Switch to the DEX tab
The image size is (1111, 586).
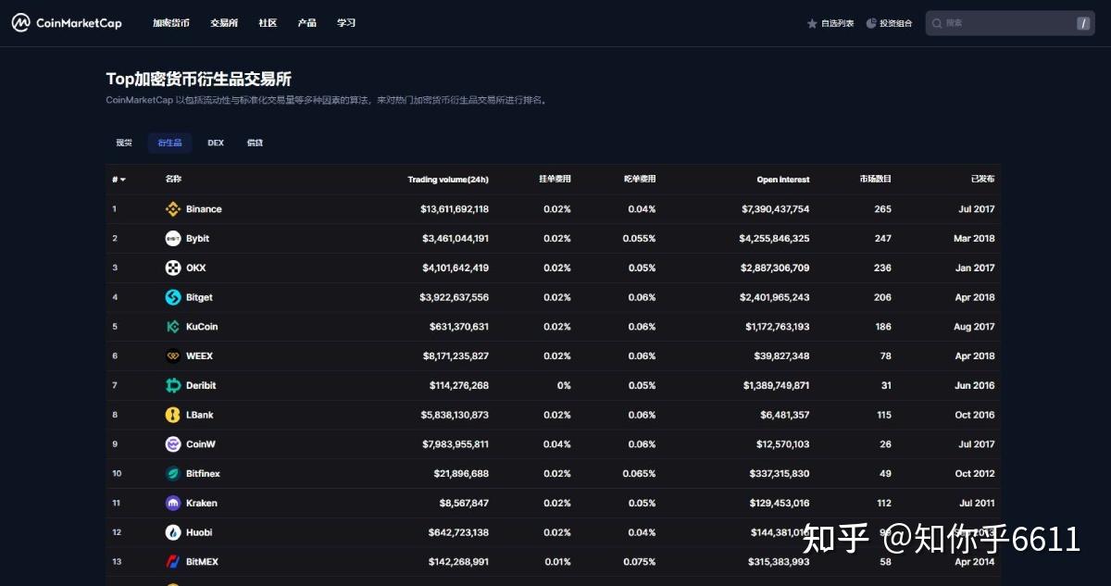click(216, 143)
